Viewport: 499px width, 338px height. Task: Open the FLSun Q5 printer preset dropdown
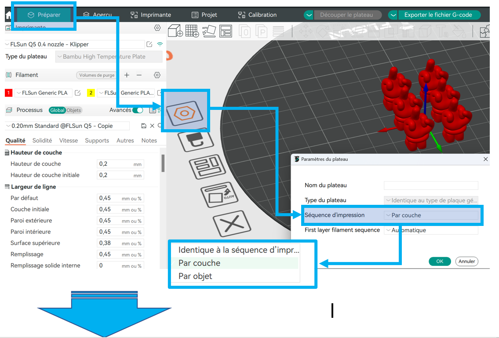coord(74,44)
